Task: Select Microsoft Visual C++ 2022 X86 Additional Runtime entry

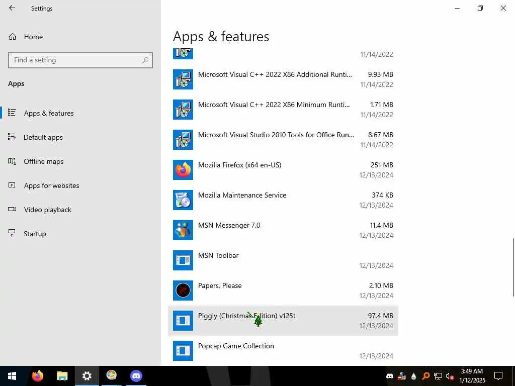Action: click(x=283, y=79)
